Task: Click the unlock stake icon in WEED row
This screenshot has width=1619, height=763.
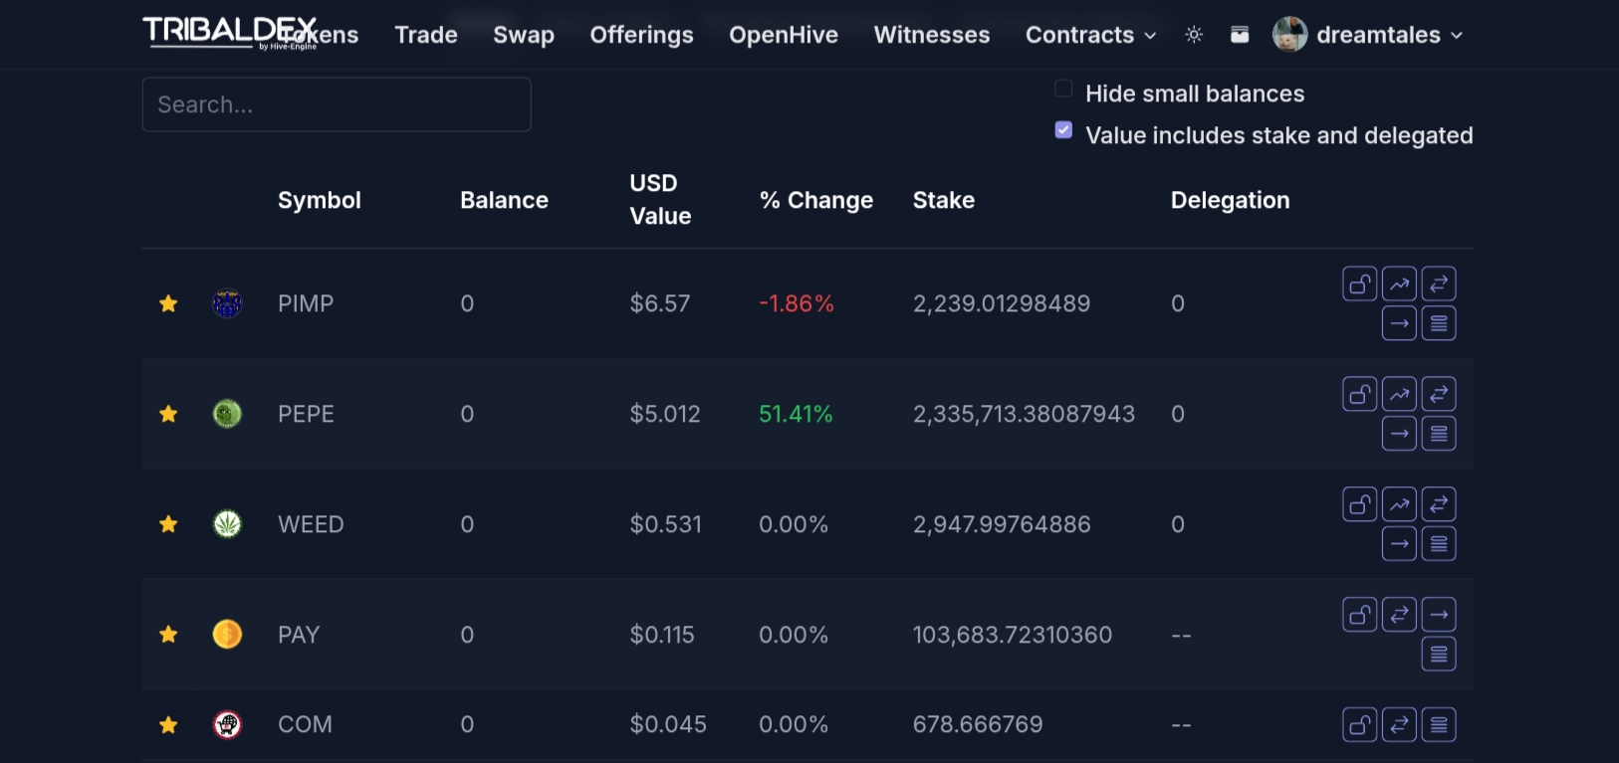Action: click(x=1359, y=505)
